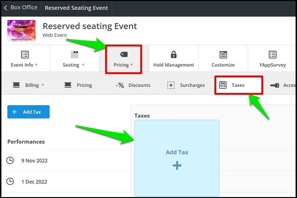Image resolution: width=297 pixels, height=198 pixels.
Task: Switch to the Seating tab
Action: click(x=75, y=58)
